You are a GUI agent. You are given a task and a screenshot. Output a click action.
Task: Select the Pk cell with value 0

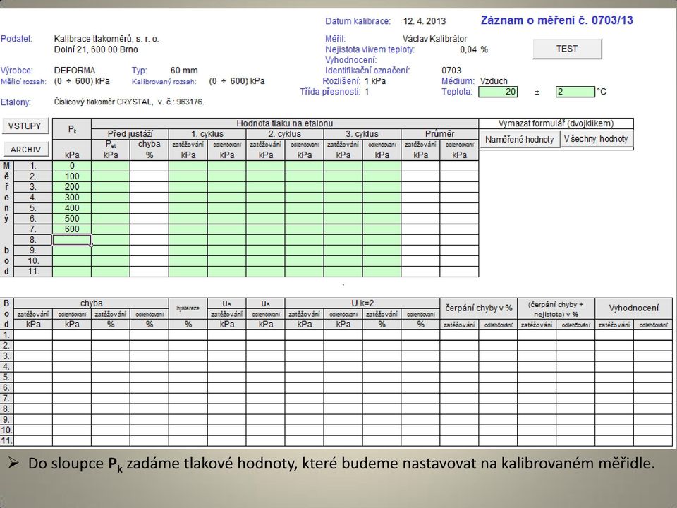[72, 166]
